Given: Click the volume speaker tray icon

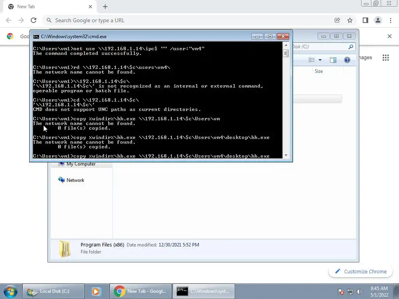Looking at the screenshot, I should click(360, 292).
